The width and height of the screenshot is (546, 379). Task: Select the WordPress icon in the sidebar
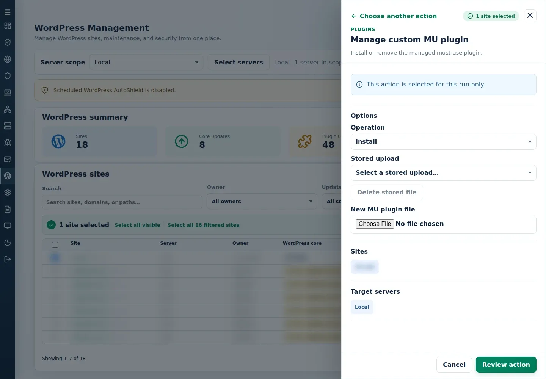[x=8, y=176]
